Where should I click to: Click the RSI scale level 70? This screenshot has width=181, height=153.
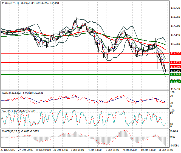(171, 96)
